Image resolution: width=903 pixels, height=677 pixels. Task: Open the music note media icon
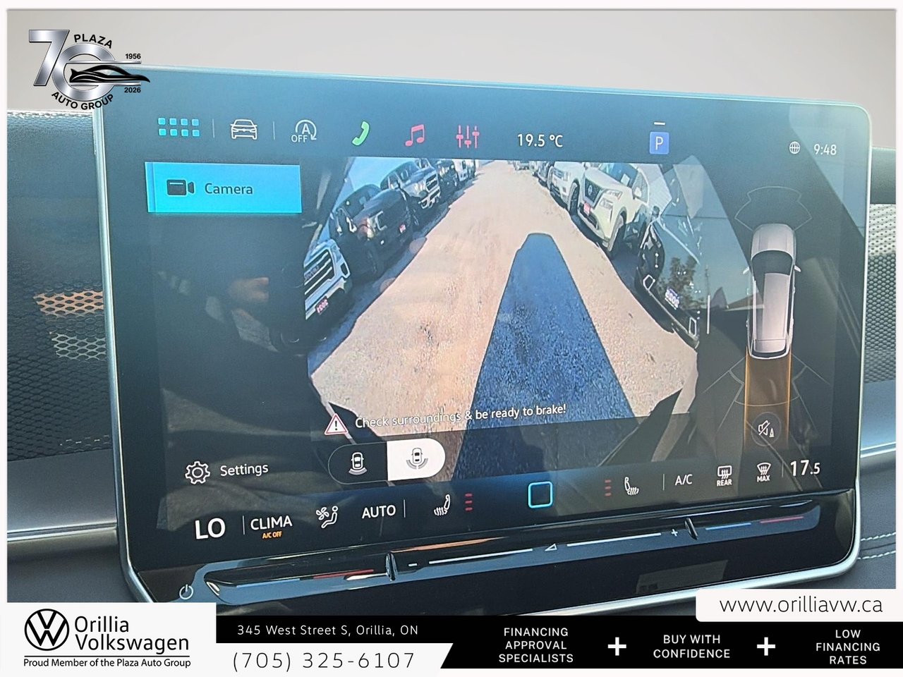pos(416,135)
